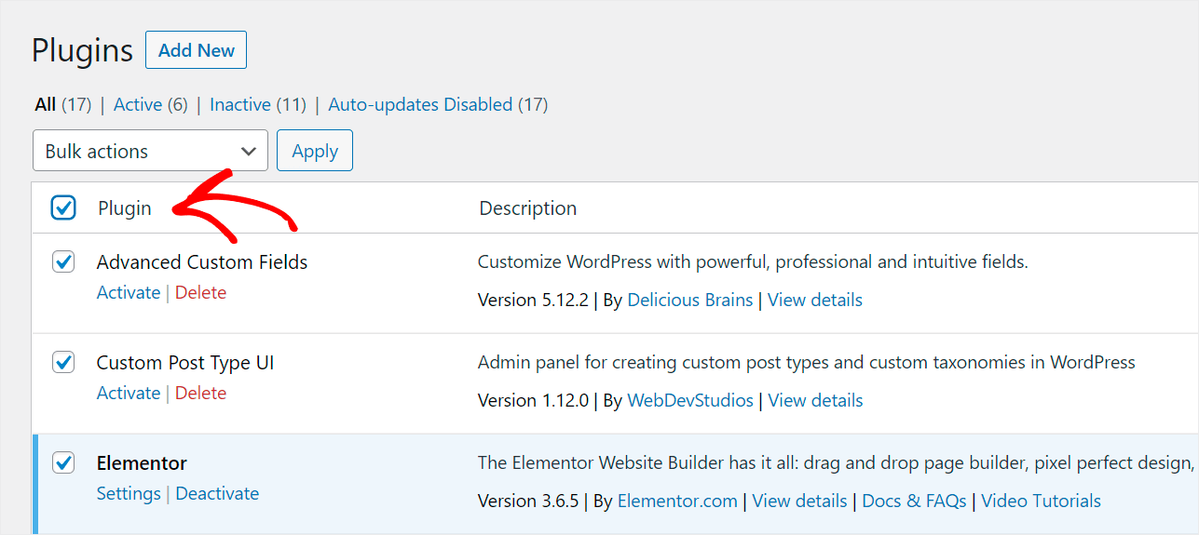This screenshot has height=535, width=1199.
Task: Open the Delicious Brains author link
Action: (x=690, y=300)
